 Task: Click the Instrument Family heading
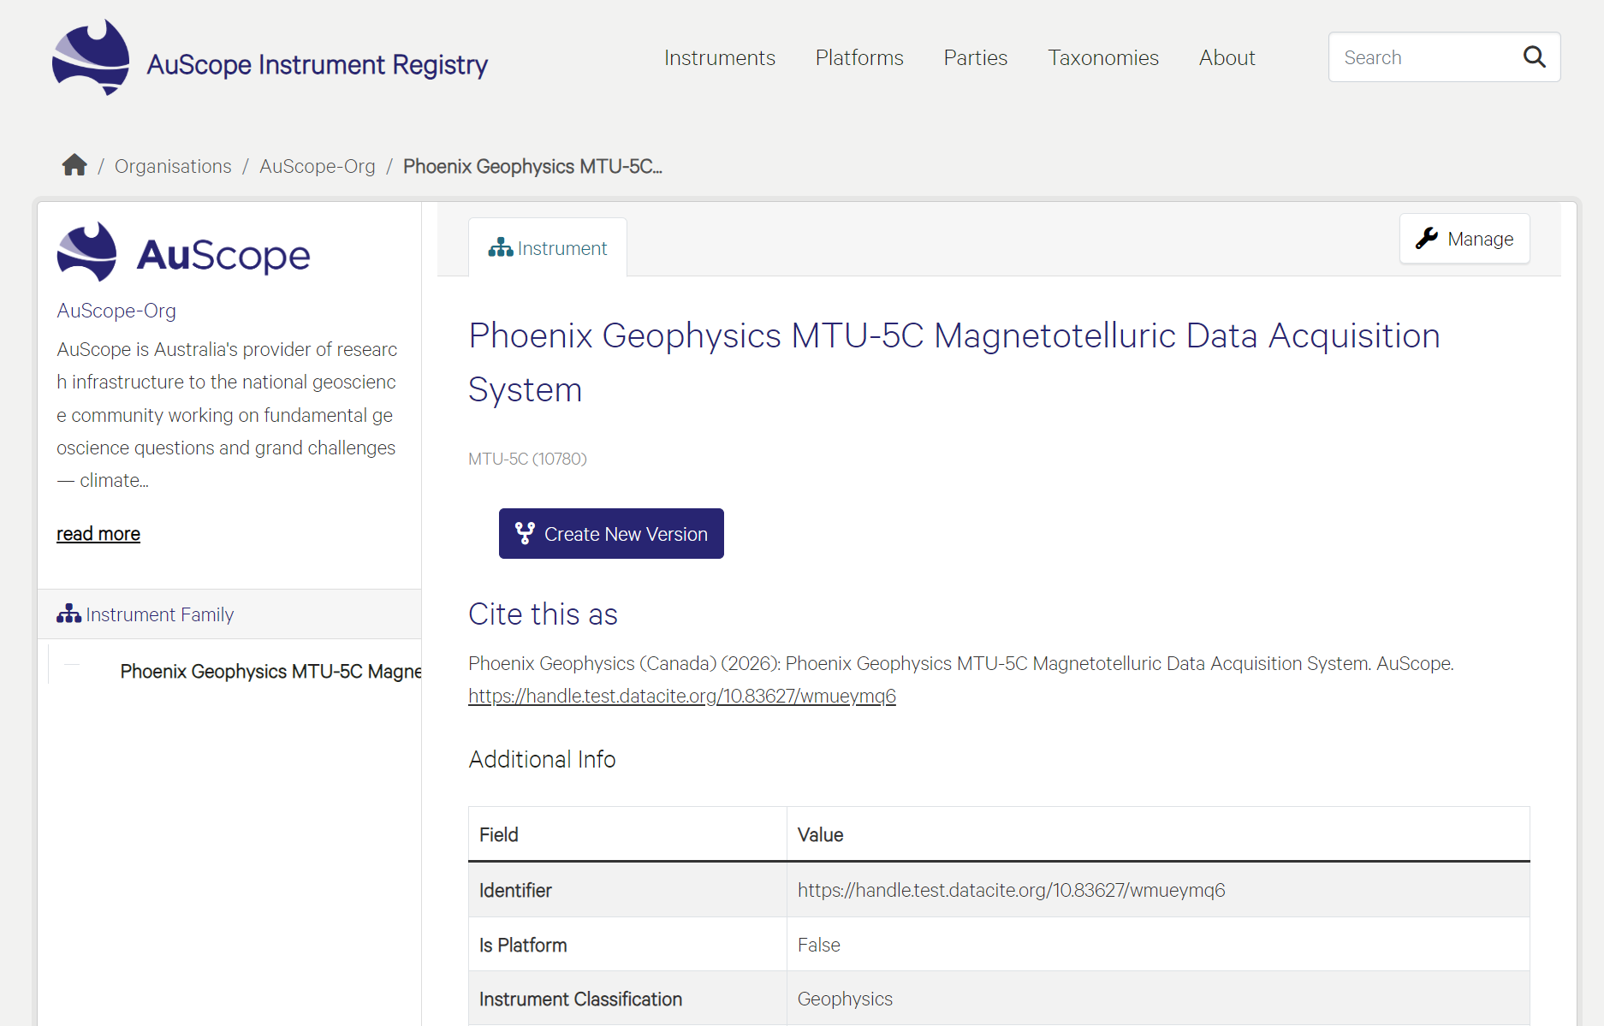(159, 614)
